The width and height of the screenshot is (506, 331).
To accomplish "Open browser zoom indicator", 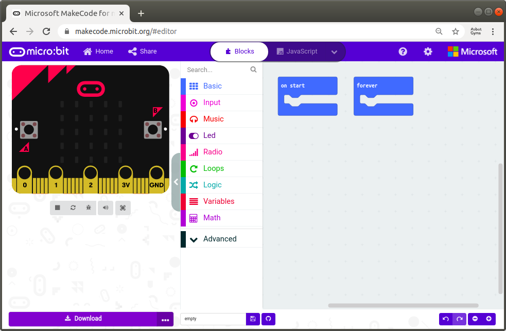I will point(439,31).
